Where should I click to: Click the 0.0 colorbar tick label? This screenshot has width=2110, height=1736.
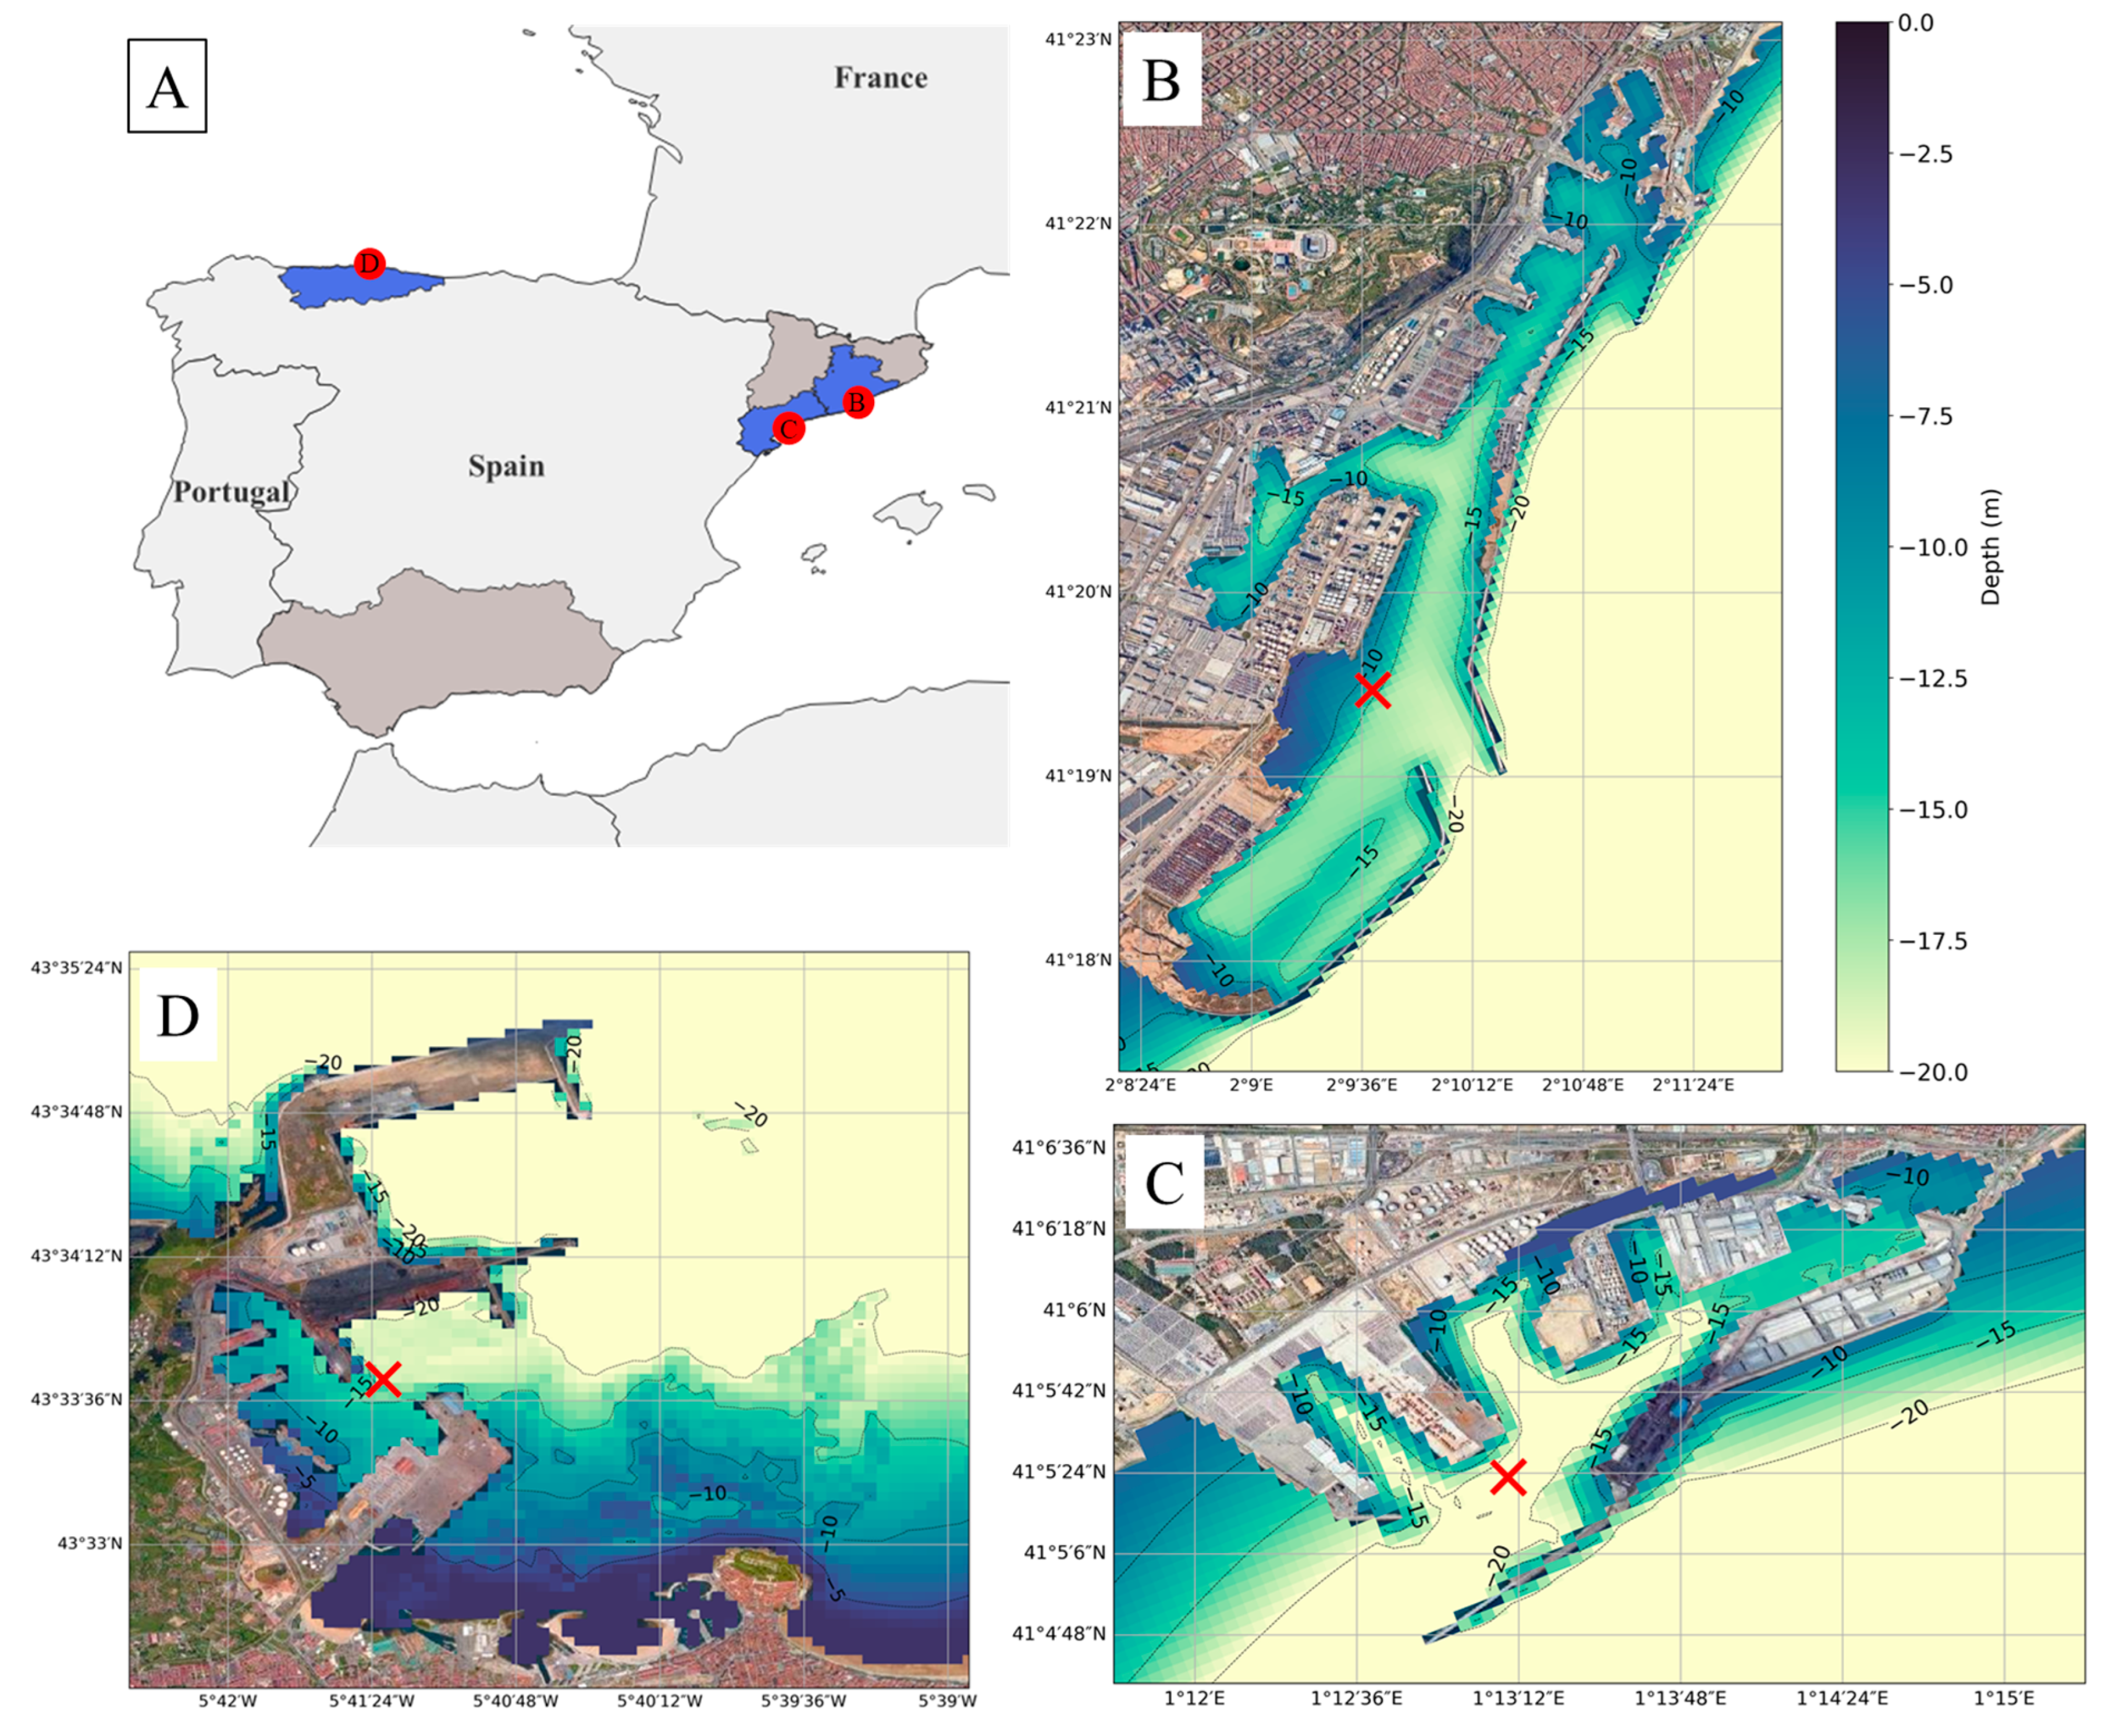click(1915, 23)
